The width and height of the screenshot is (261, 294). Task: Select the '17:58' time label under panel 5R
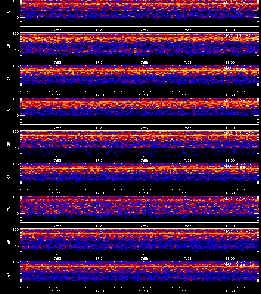[187, 160]
